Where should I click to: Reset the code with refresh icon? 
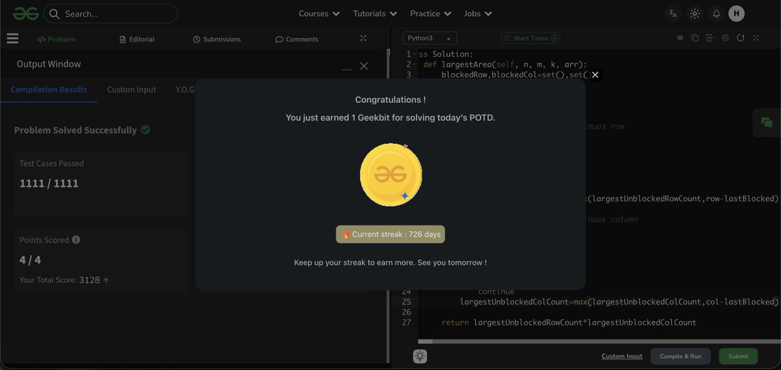[740, 38]
